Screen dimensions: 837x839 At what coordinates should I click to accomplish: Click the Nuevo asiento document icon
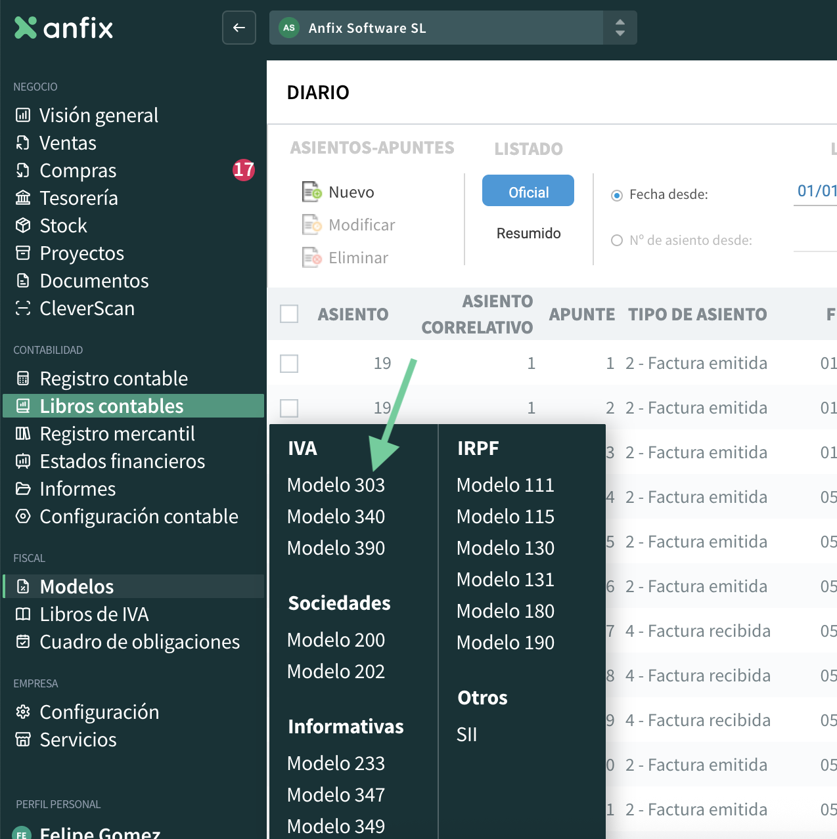311,192
